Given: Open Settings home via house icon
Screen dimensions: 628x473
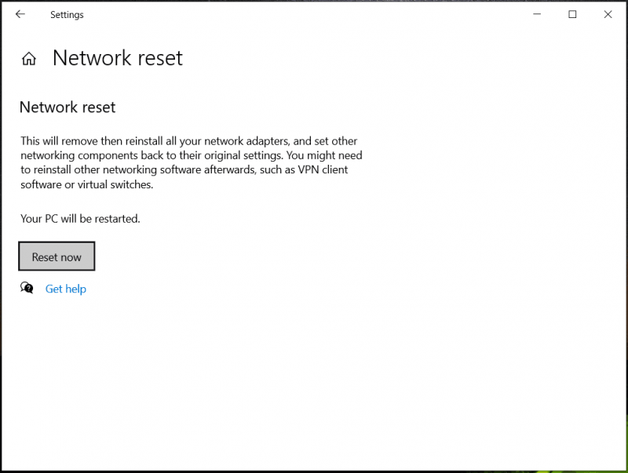Looking at the screenshot, I should [x=29, y=59].
